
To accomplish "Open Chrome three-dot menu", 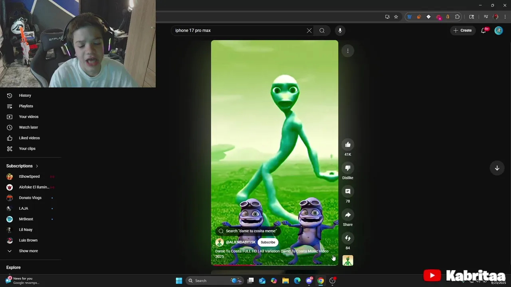I will pos(505,17).
